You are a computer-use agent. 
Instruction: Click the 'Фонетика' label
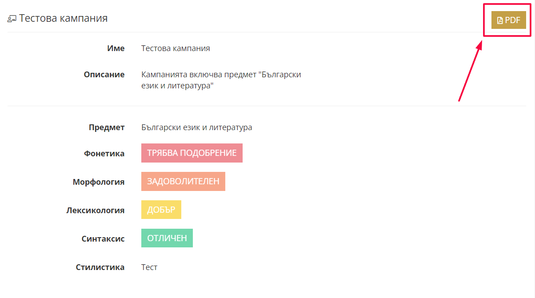pyautogui.click(x=104, y=154)
